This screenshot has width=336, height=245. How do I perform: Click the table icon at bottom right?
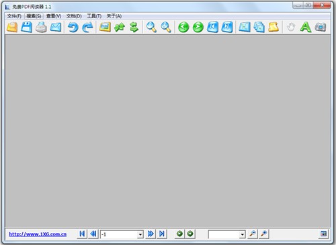(323, 234)
